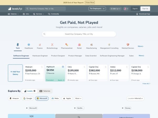Show more job titles via More chevron

pos(141,56)
